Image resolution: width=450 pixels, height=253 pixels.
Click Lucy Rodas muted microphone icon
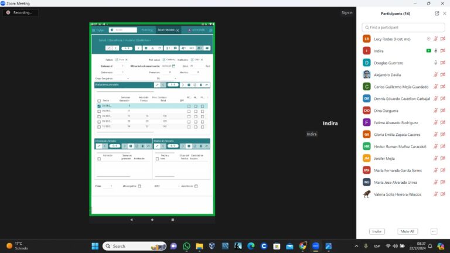pos(436,39)
